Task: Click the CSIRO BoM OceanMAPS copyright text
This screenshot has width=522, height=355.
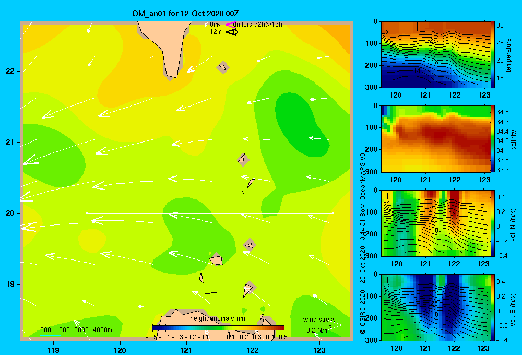Action: coord(363,243)
